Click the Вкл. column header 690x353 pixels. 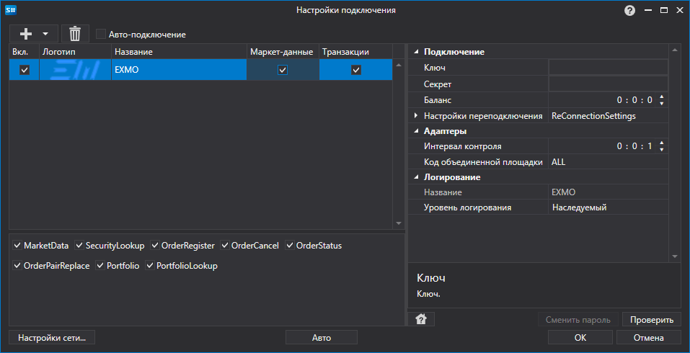pos(25,51)
